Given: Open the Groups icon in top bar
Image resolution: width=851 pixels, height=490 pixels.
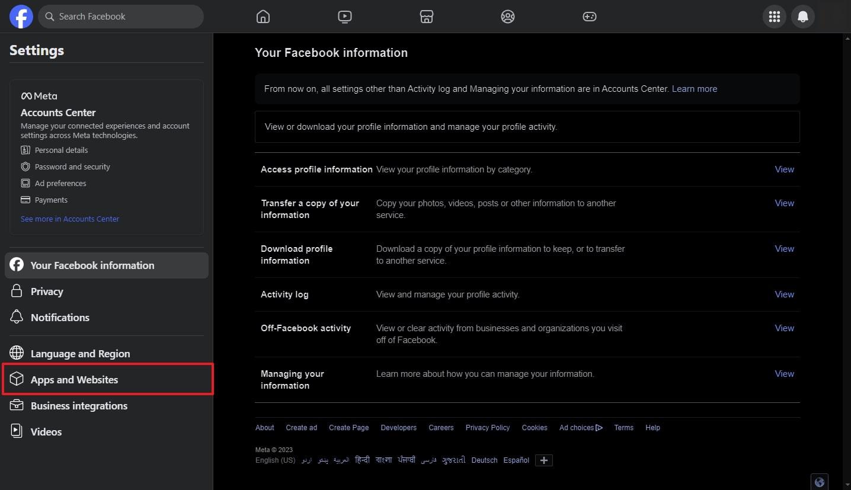Looking at the screenshot, I should pos(507,17).
